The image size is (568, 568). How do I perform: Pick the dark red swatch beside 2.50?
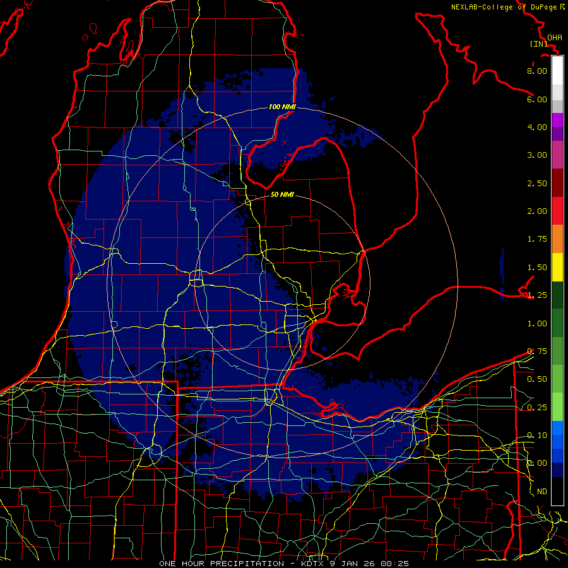(x=557, y=183)
